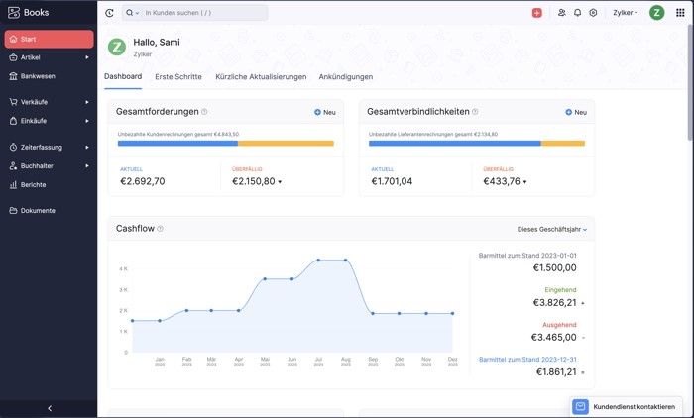
Task: Select Berichte in the sidebar
Action: pyautogui.click(x=49, y=185)
